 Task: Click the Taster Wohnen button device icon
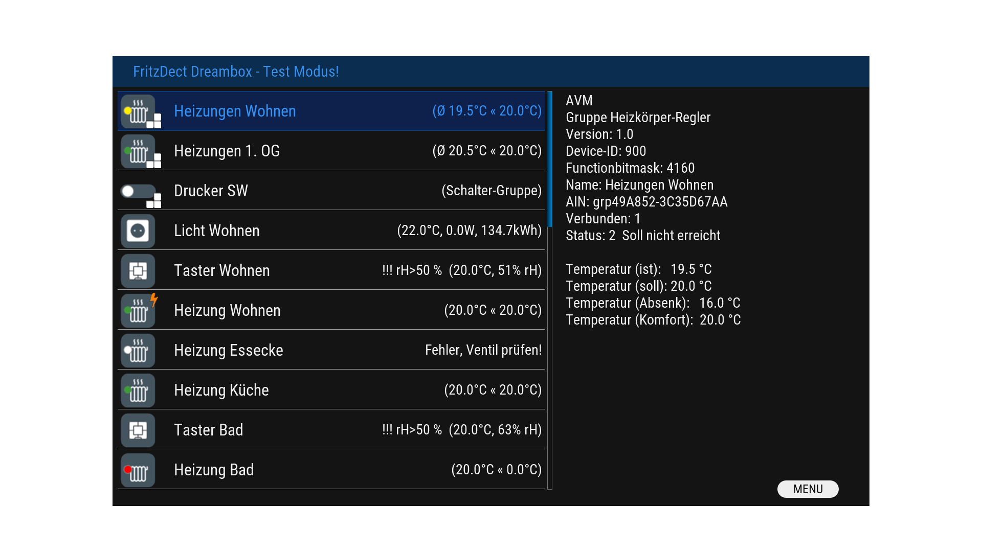(x=138, y=271)
